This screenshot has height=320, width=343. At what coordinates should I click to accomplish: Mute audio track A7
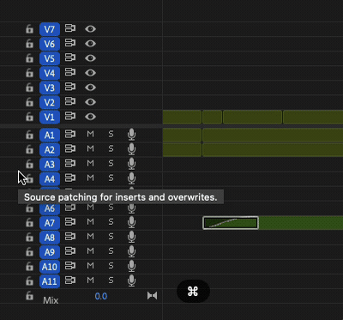[90, 221]
